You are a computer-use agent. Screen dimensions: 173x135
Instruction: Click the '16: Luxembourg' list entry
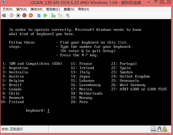(x=86, y=85)
